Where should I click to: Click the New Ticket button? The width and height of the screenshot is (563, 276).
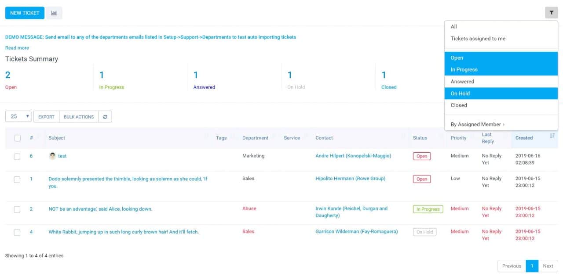tap(25, 13)
